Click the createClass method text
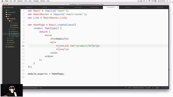The width and height of the screenshot is (173, 97). [x=65, y=25]
